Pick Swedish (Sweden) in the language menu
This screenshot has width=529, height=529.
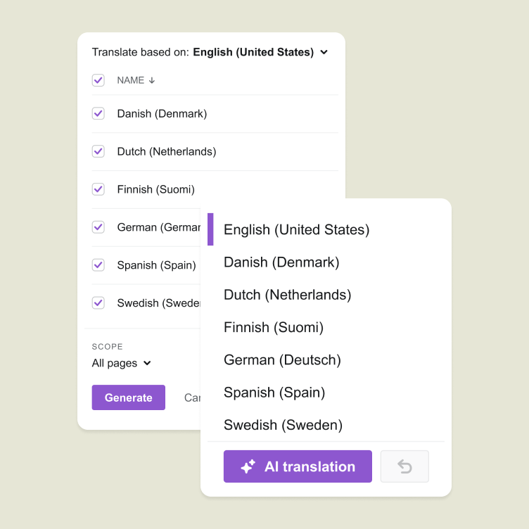[283, 425]
